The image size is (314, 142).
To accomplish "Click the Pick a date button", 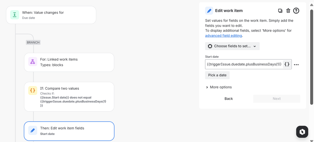I will [x=217, y=75].
